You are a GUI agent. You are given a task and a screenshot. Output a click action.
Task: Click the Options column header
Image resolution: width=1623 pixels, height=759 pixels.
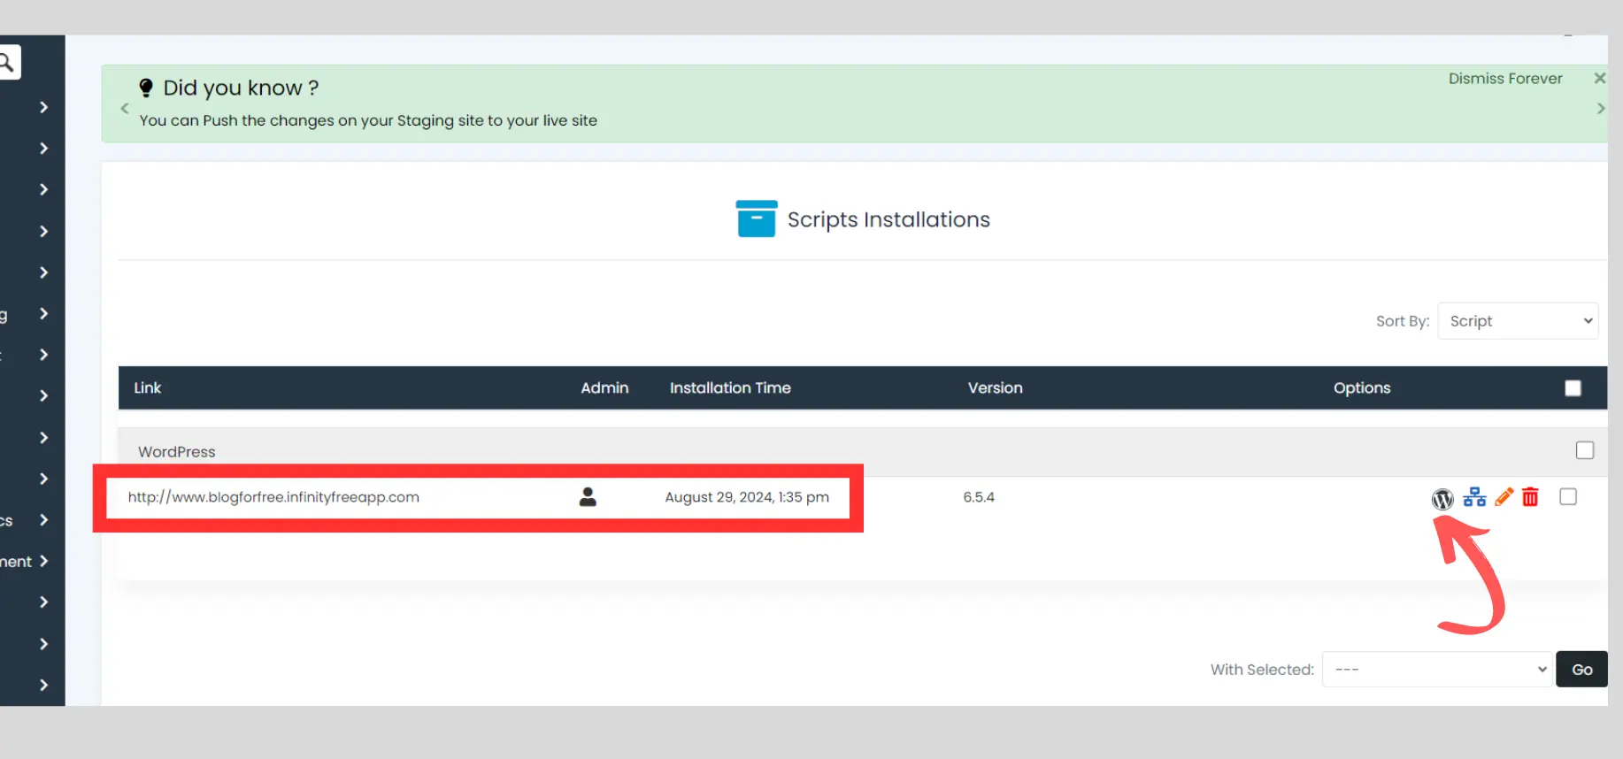coord(1362,387)
